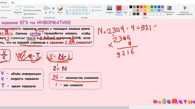Choose the Pentagon shape
This screenshot has width=195, height=109.
[74, 10]
